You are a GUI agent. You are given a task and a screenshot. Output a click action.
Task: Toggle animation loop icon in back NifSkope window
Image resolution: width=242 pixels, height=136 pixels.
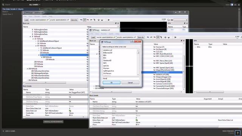coord(169,20)
